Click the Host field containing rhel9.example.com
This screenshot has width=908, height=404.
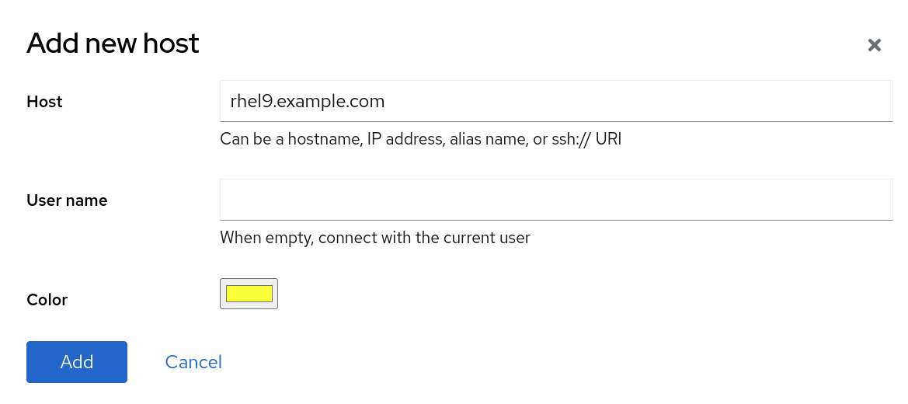[x=555, y=101]
